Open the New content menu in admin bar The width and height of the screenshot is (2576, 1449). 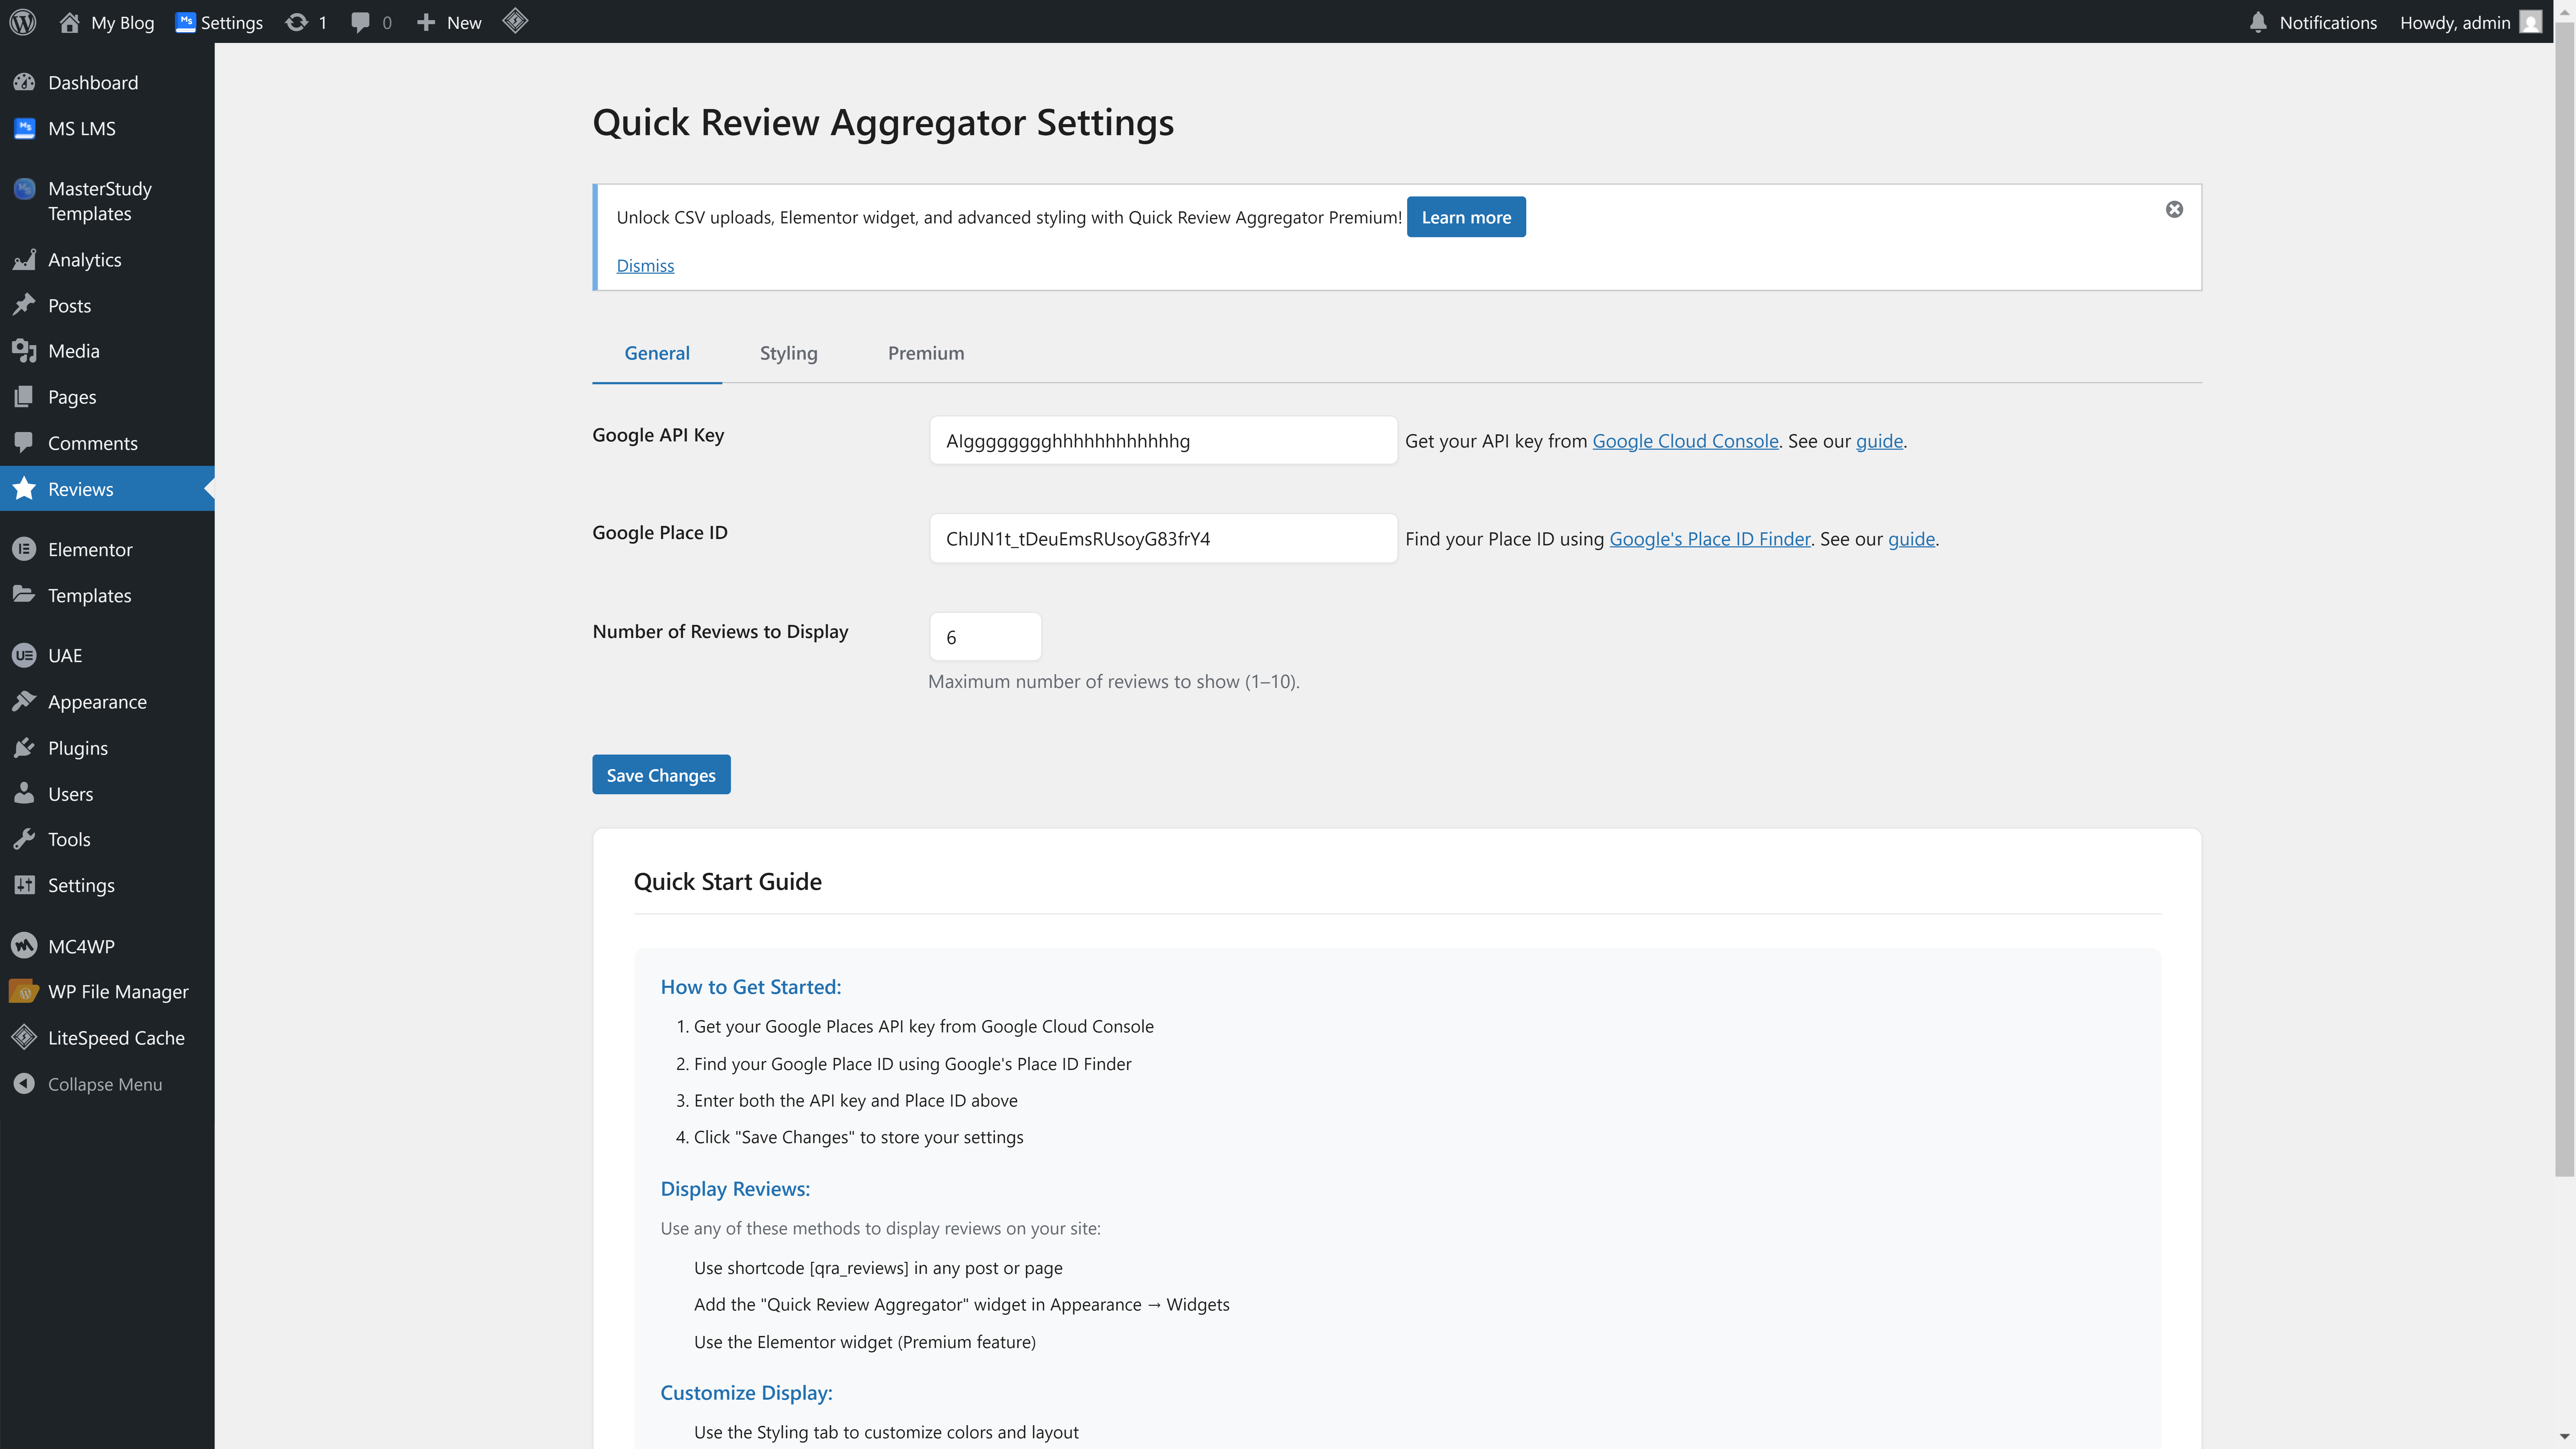(x=450, y=22)
